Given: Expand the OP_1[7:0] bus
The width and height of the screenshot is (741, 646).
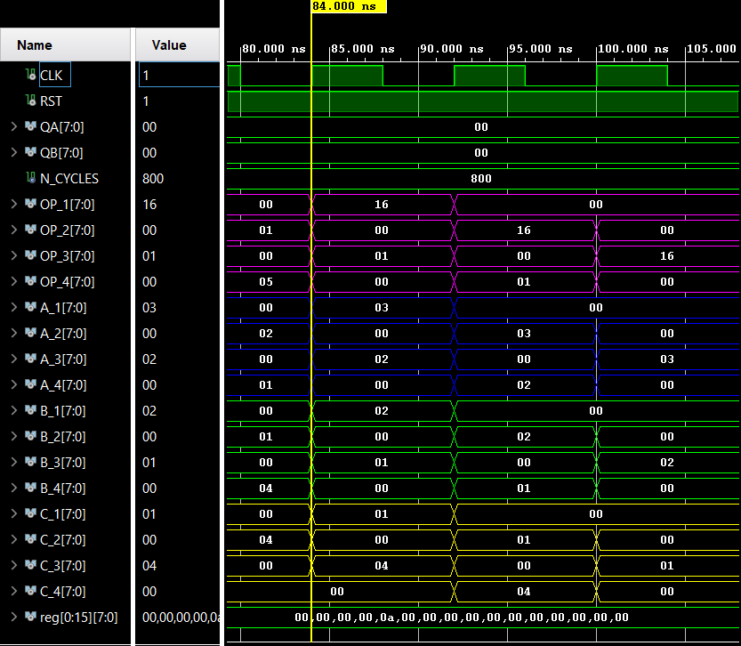Looking at the screenshot, I should click(x=13, y=204).
